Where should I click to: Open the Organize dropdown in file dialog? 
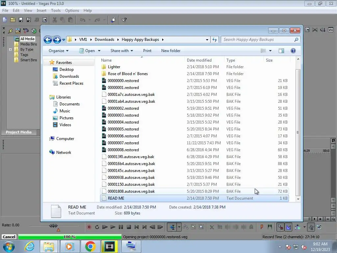coord(59,51)
